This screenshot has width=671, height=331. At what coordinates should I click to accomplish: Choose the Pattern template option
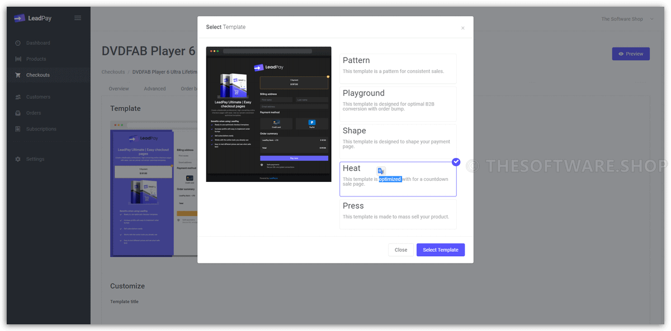point(398,69)
